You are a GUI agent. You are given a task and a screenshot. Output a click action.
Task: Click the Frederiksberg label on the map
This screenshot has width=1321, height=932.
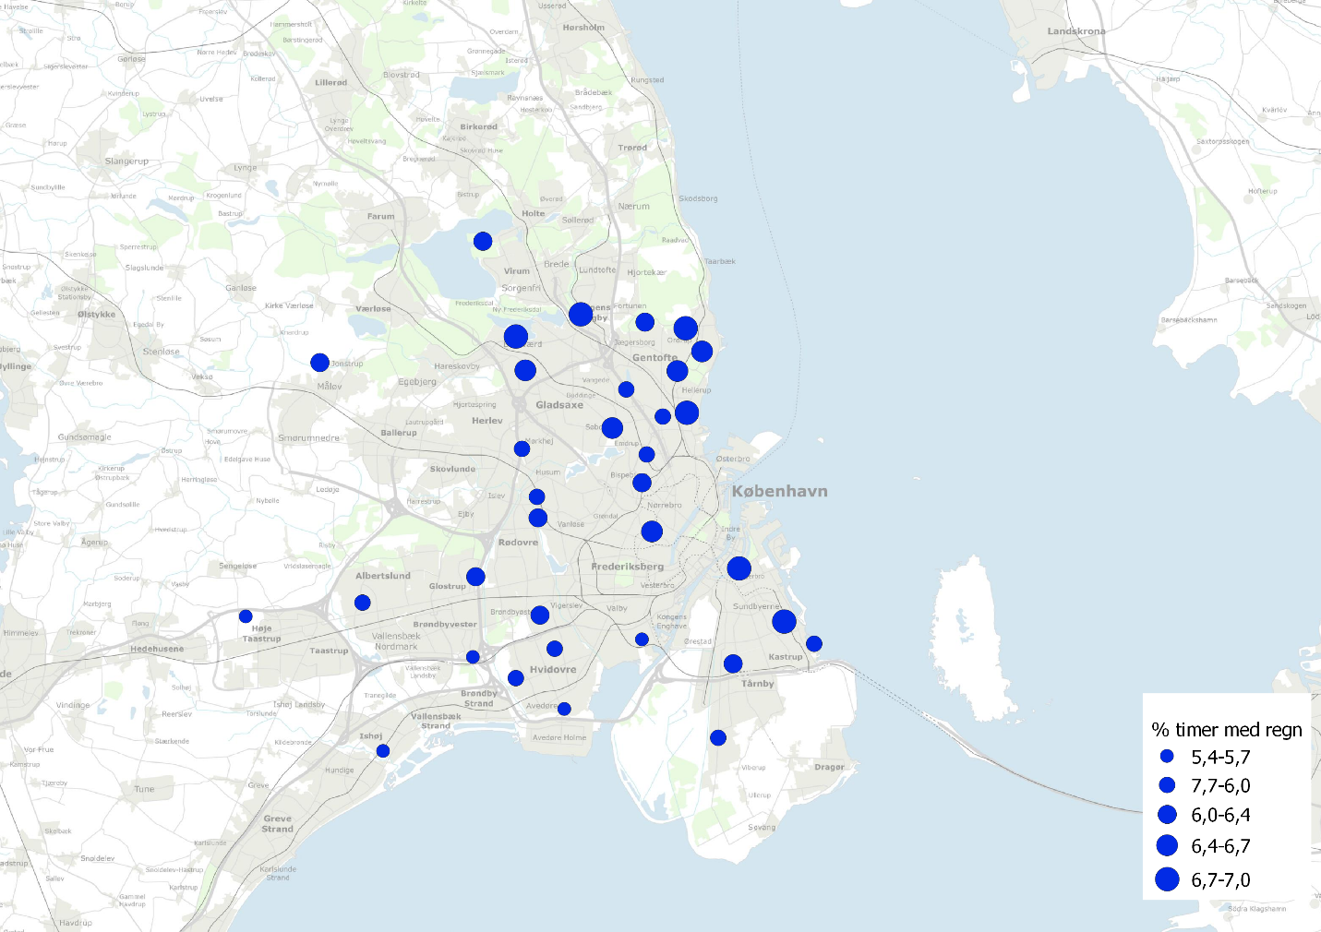coord(628,567)
